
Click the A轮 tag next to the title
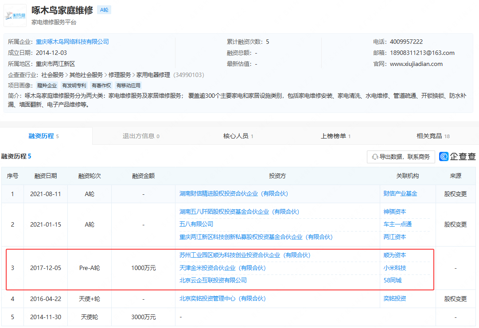[104, 10]
